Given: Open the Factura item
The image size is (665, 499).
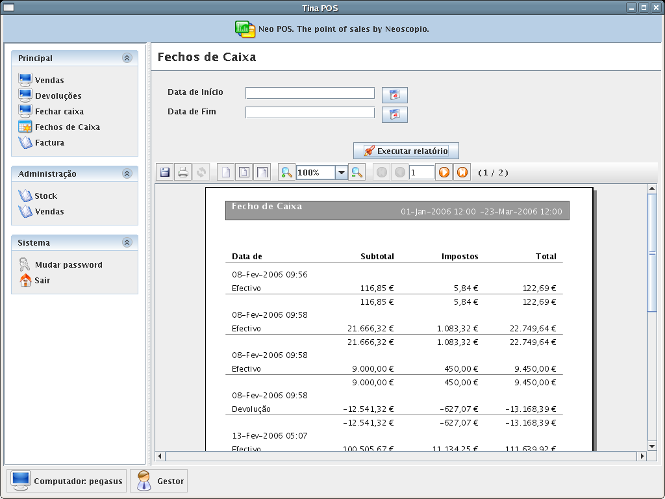Looking at the screenshot, I should (42, 142).
